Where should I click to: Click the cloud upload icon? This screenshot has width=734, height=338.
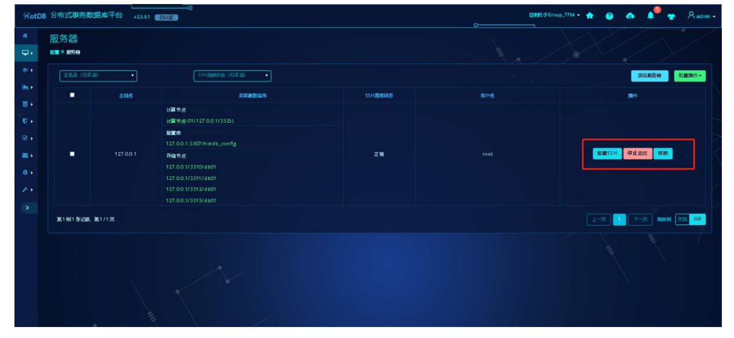coord(630,16)
